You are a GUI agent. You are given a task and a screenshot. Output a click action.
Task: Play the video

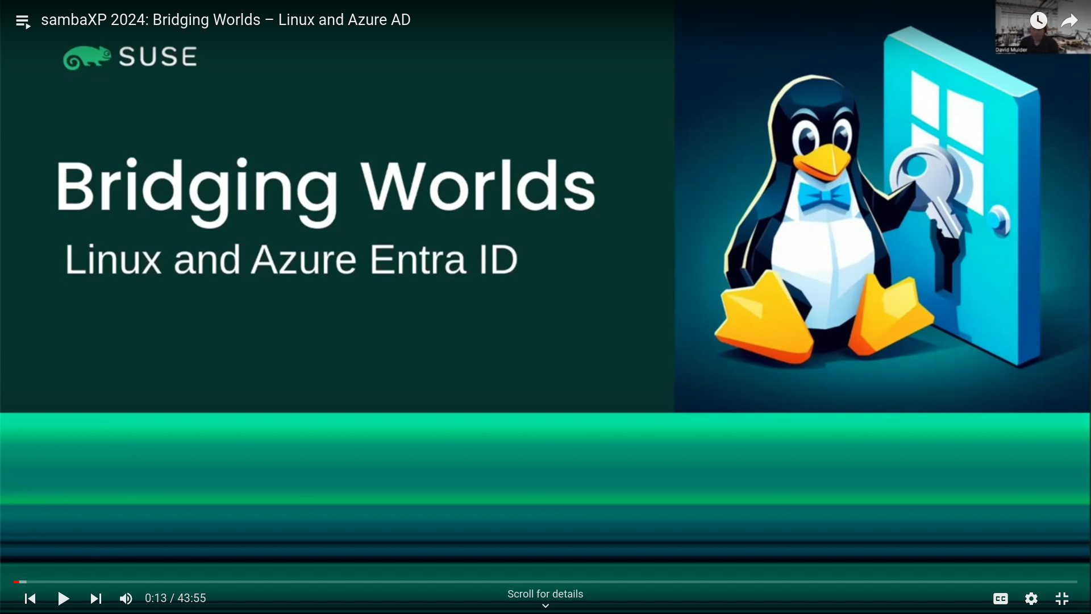[63, 599]
